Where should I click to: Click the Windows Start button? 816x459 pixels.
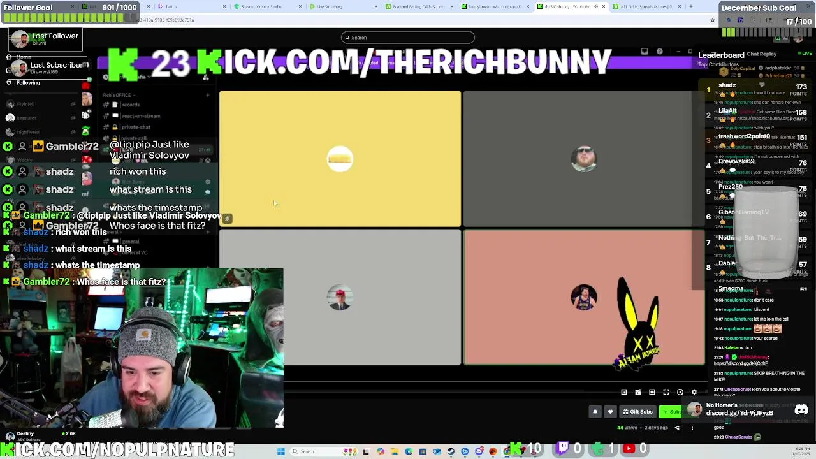tap(280, 451)
